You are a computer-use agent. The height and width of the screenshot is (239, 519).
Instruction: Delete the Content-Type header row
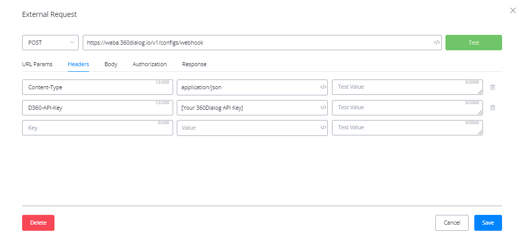tap(493, 87)
